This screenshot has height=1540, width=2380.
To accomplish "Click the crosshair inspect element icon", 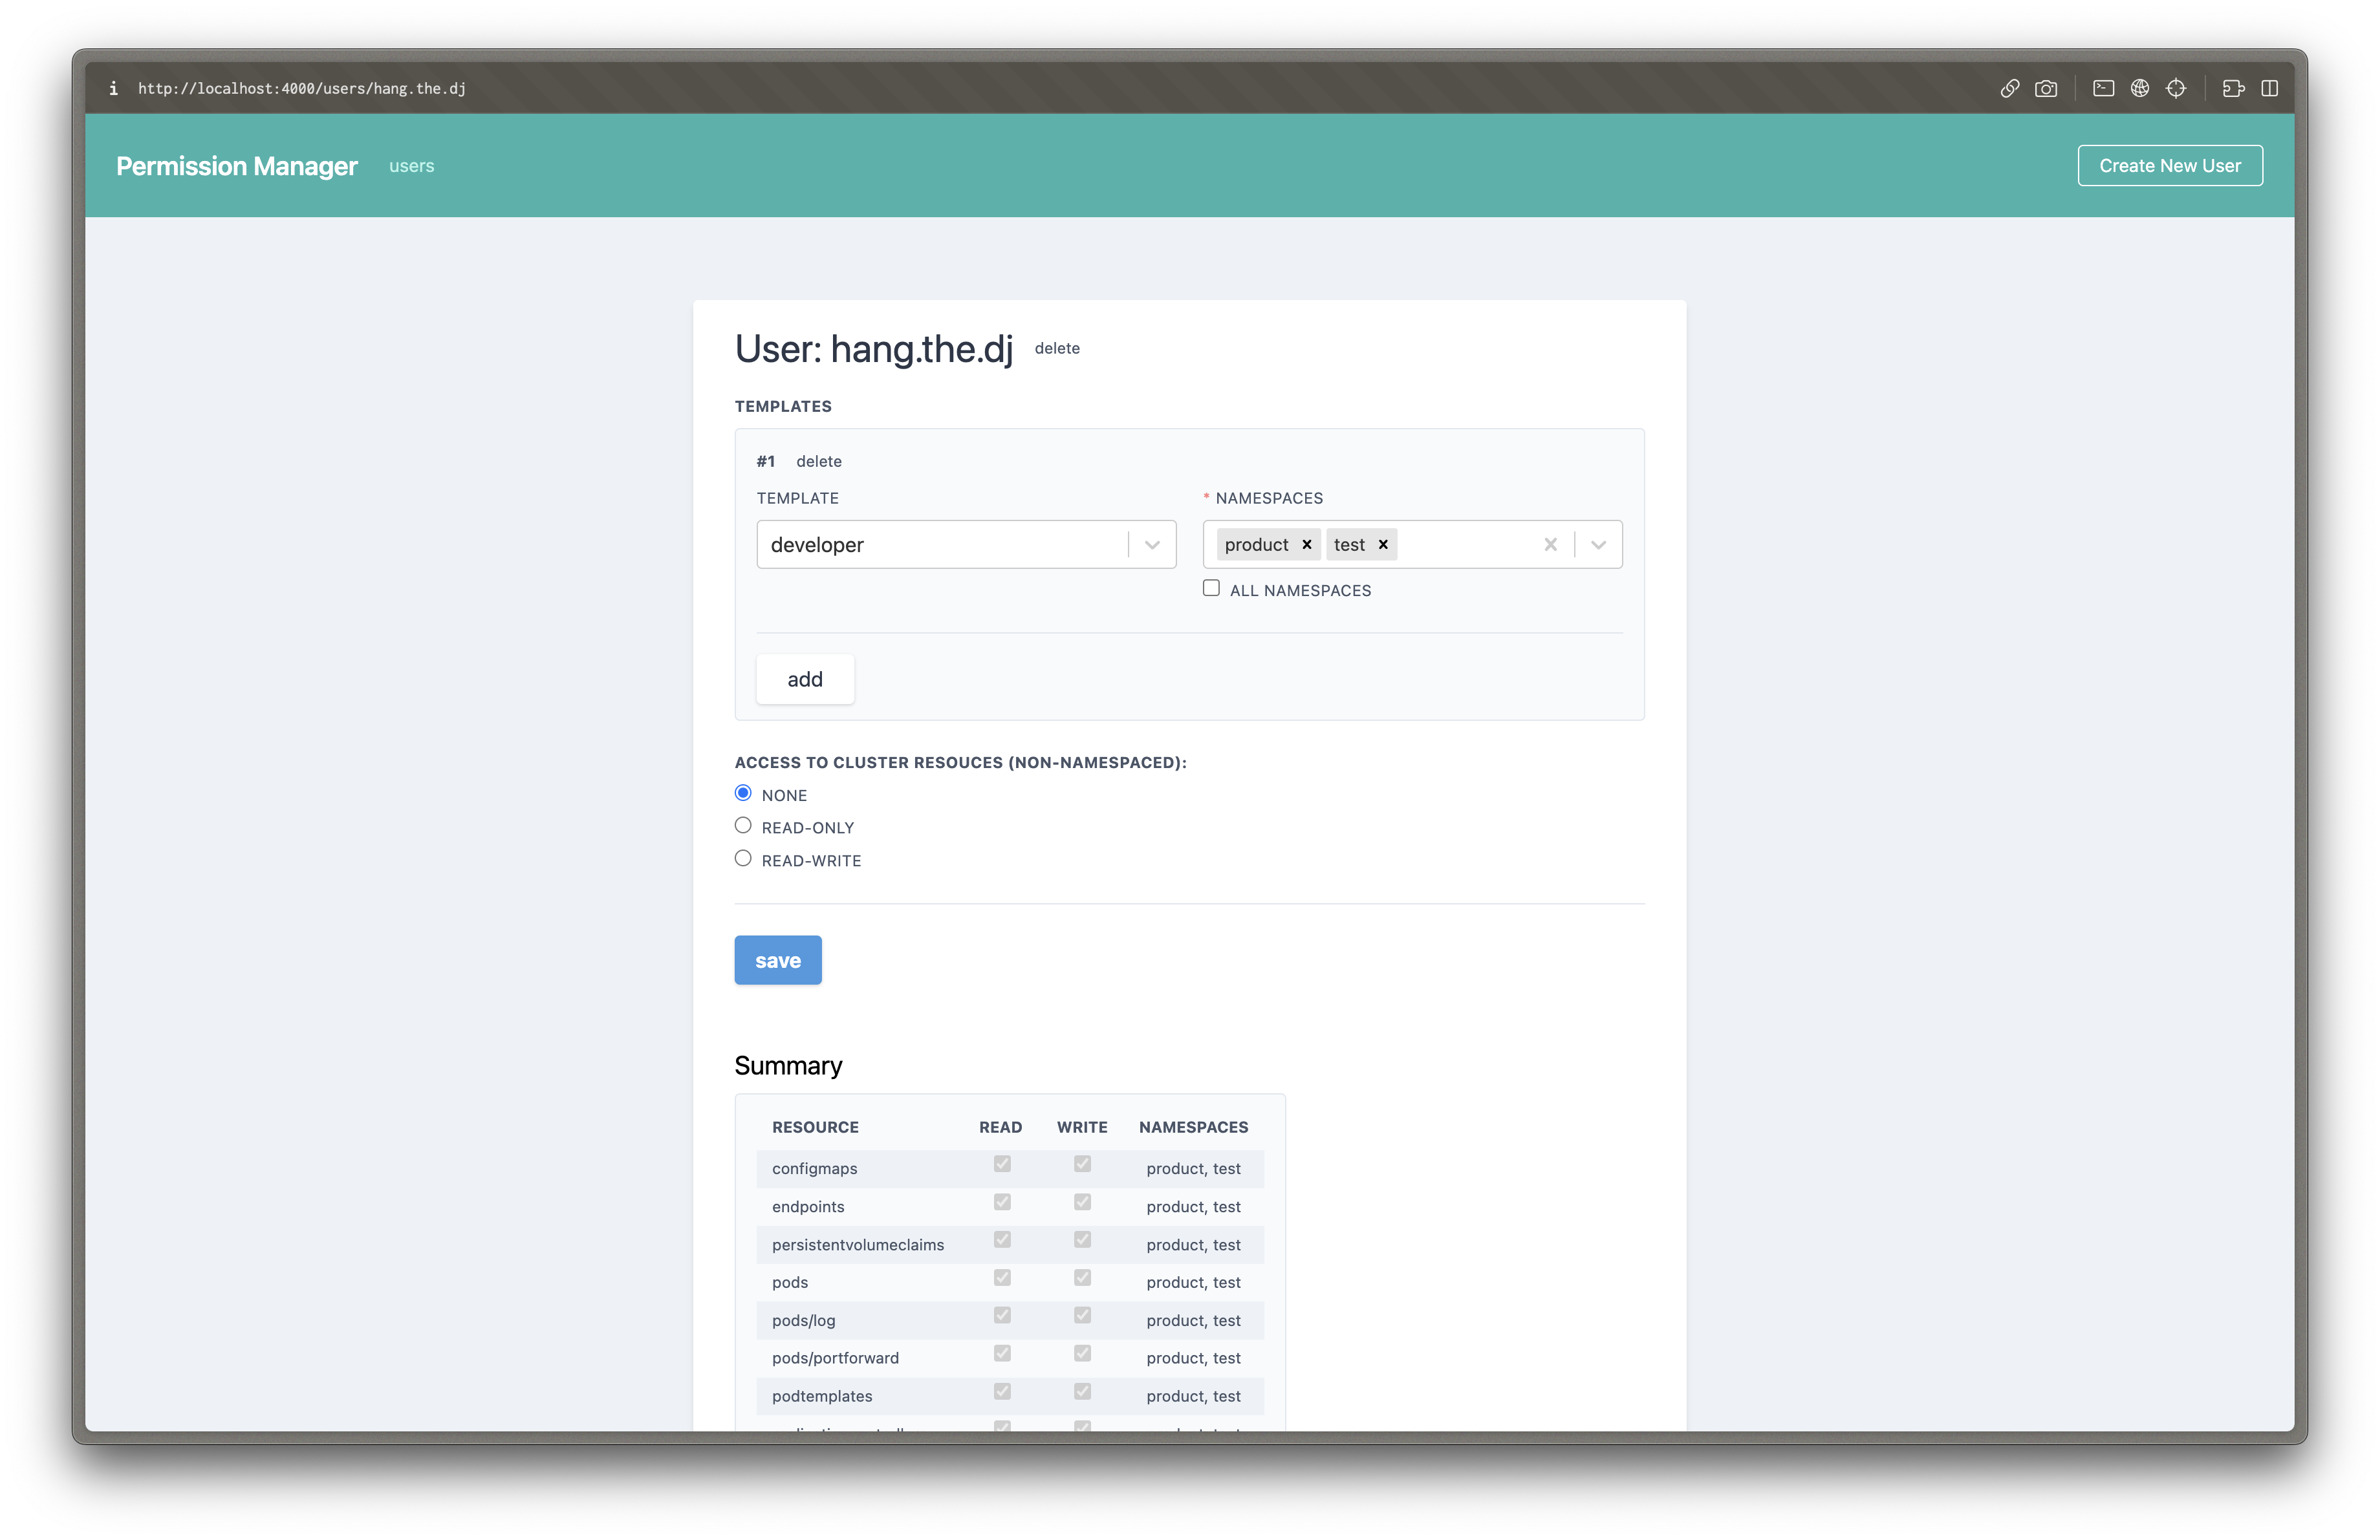I will pos(2176,89).
